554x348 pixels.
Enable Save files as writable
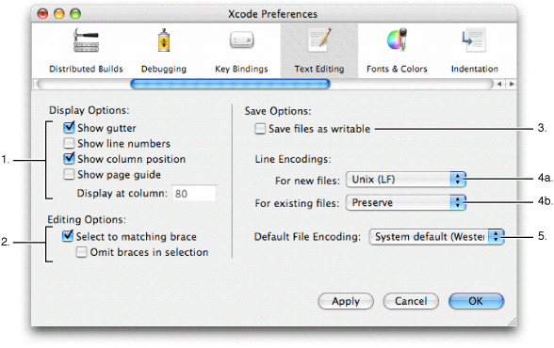pyautogui.click(x=260, y=129)
